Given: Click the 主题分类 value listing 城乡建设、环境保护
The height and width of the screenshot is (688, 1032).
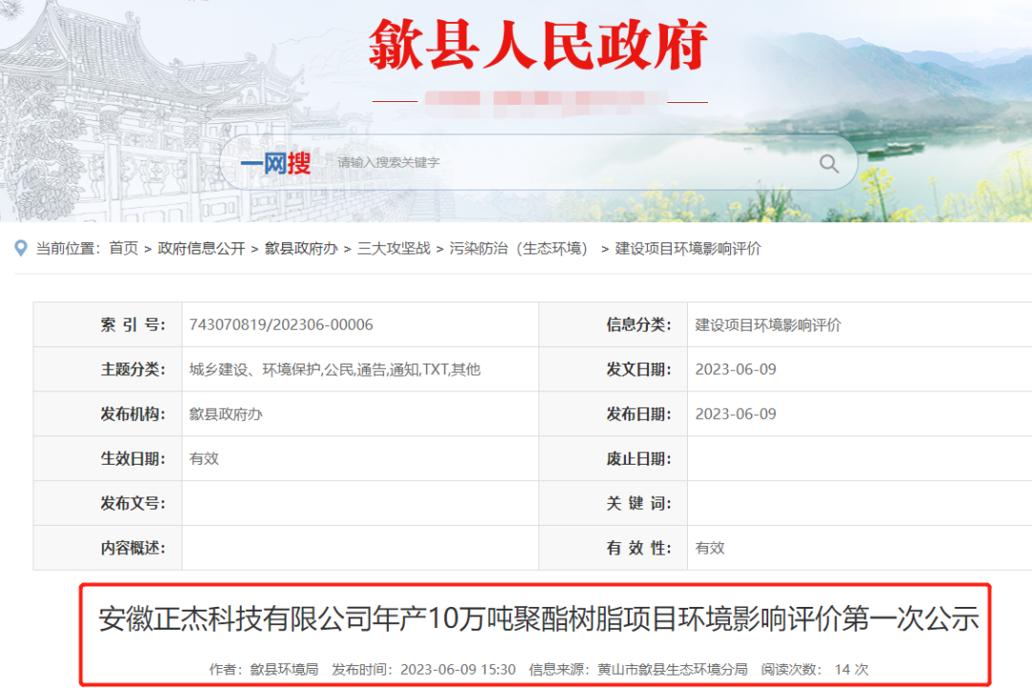Looking at the screenshot, I should point(334,369).
